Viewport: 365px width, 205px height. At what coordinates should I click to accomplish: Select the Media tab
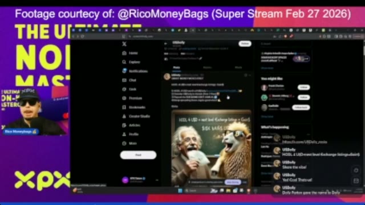point(238,68)
